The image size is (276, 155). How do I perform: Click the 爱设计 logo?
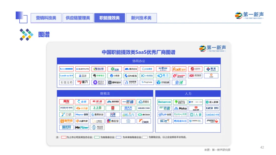coord(99,82)
